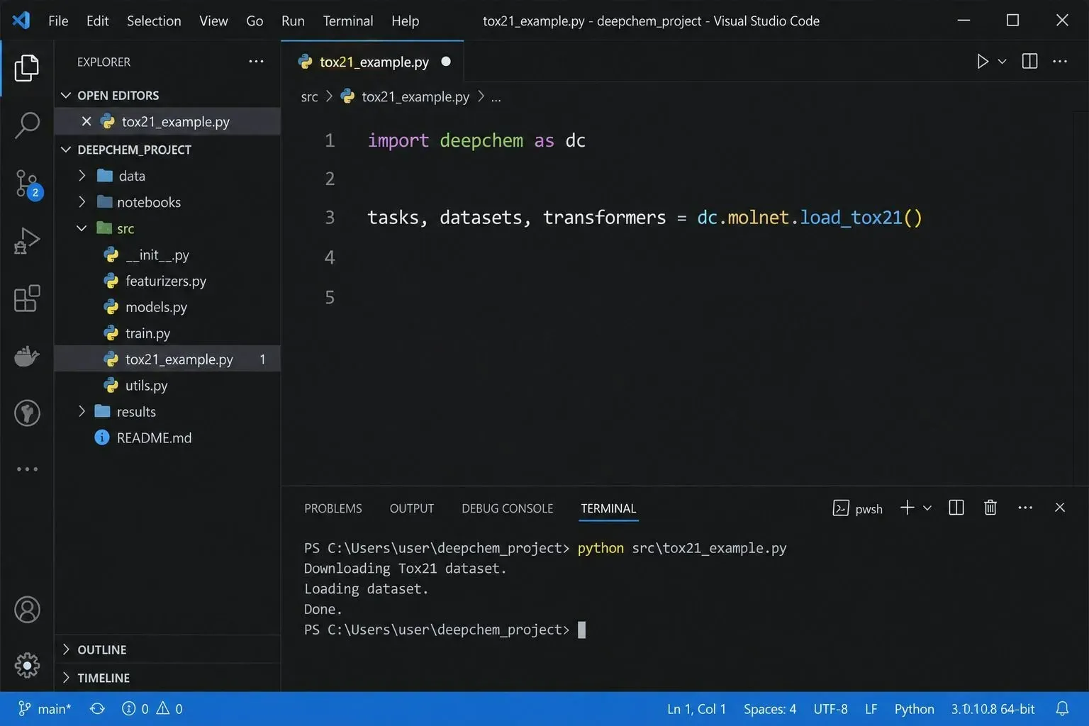
Task: Select Python language mode in status bar
Action: pos(914,709)
